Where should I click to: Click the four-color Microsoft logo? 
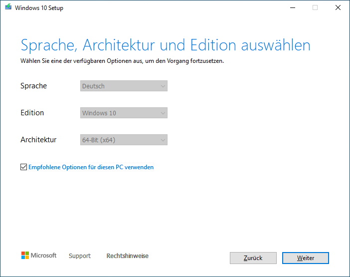pos(25,256)
